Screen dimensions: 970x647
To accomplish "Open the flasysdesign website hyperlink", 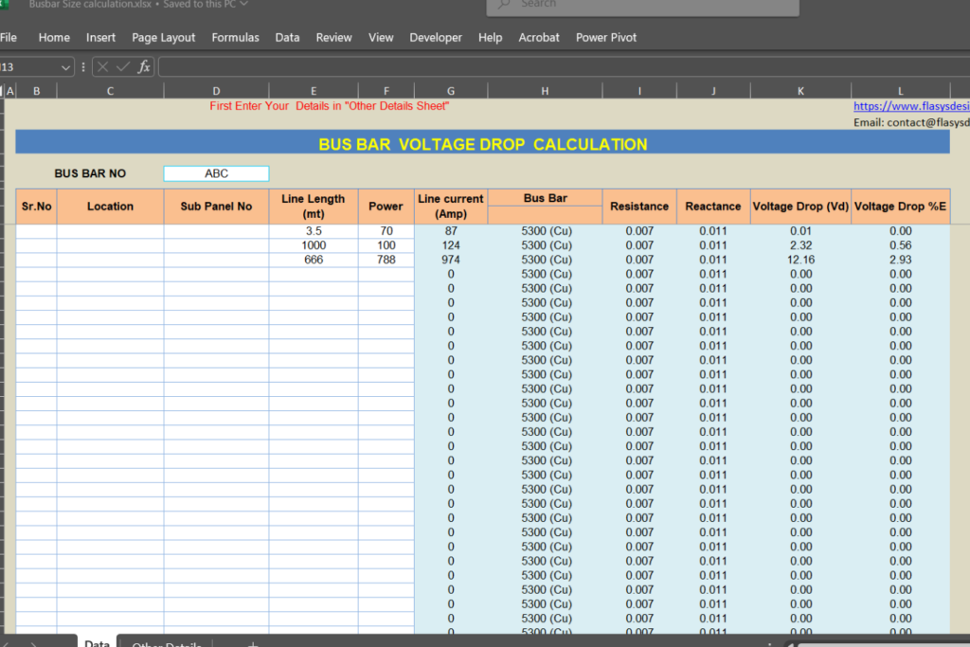I will coord(911,106).
